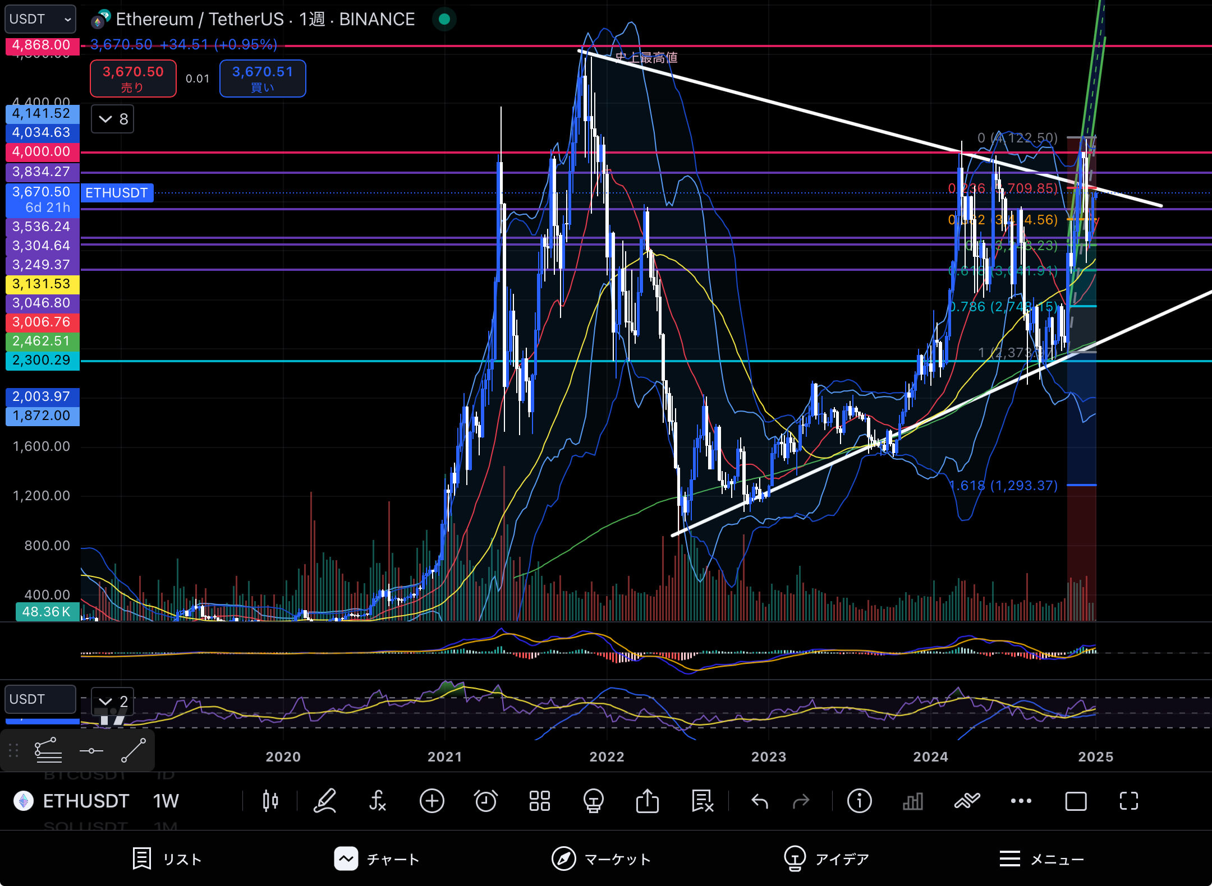Tap the 48.36 K volume label
Image resolution: width=1212 pixels, height=886 pixels.
47,611
